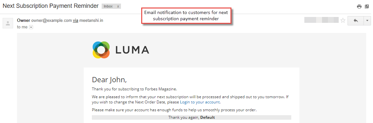Click the underlined "via" link
Image resolution: width=373 pixels, height=123 pixels.
76,21
